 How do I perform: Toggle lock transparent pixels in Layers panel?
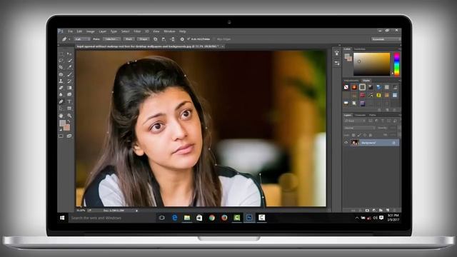pos(353,135)
